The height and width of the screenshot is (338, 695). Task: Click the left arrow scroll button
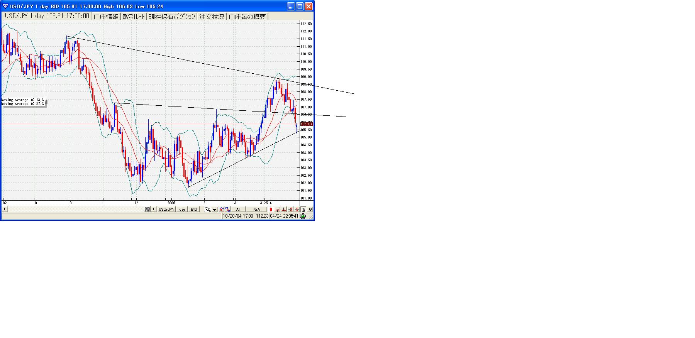click(x=4, y=209)
